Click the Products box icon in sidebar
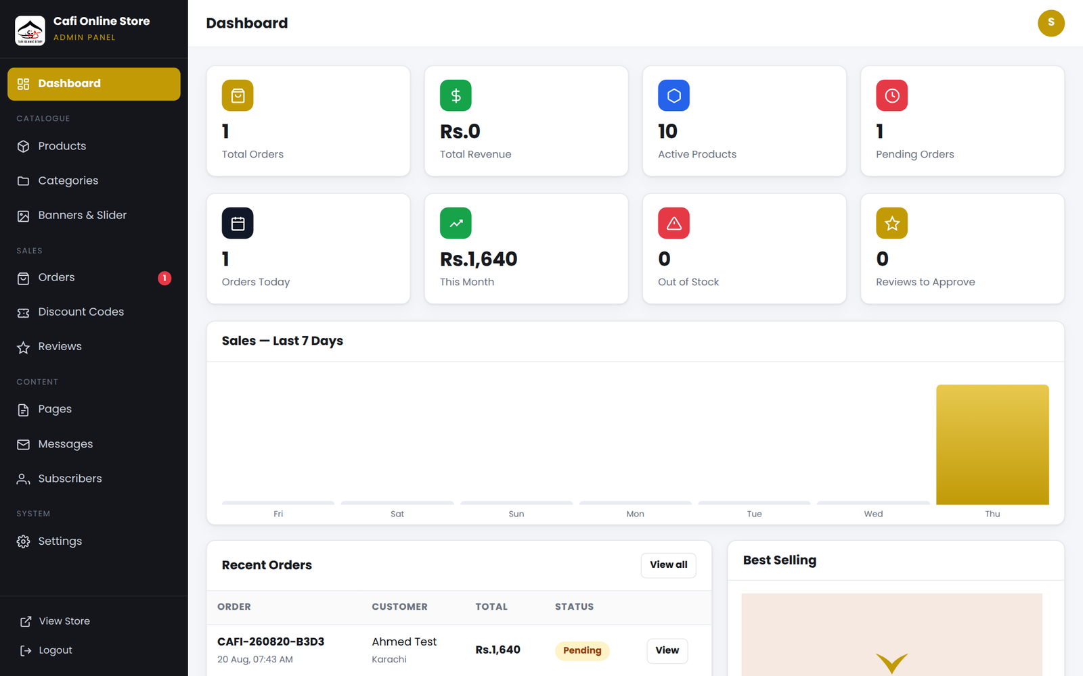Screen dimensions: 1083x676 coord(24,147)
